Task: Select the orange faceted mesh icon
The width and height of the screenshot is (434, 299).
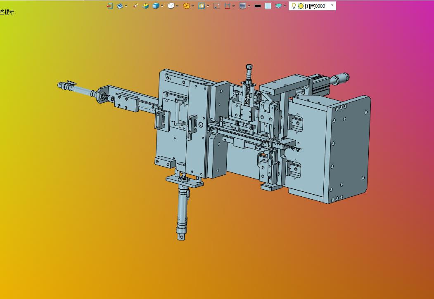Action: pos(186,6)
